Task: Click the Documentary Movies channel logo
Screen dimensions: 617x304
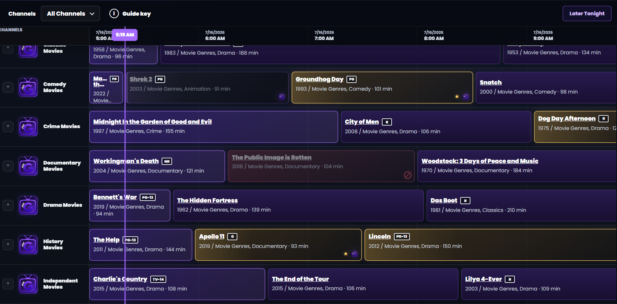Action: [28, 166]
